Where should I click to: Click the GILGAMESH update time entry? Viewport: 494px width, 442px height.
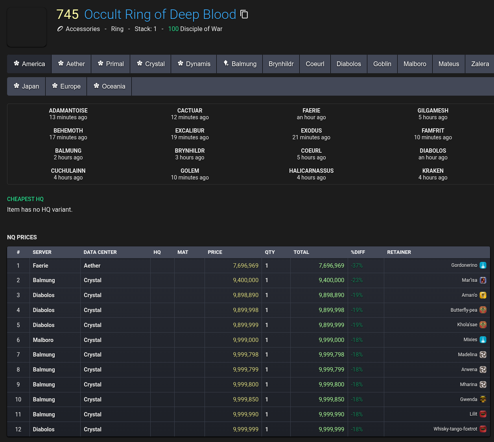pyautogui.click(x=433, y=114)
